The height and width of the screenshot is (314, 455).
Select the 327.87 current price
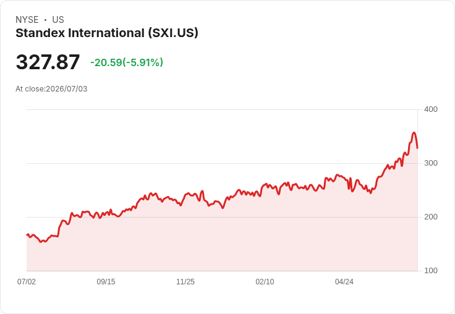48,62
